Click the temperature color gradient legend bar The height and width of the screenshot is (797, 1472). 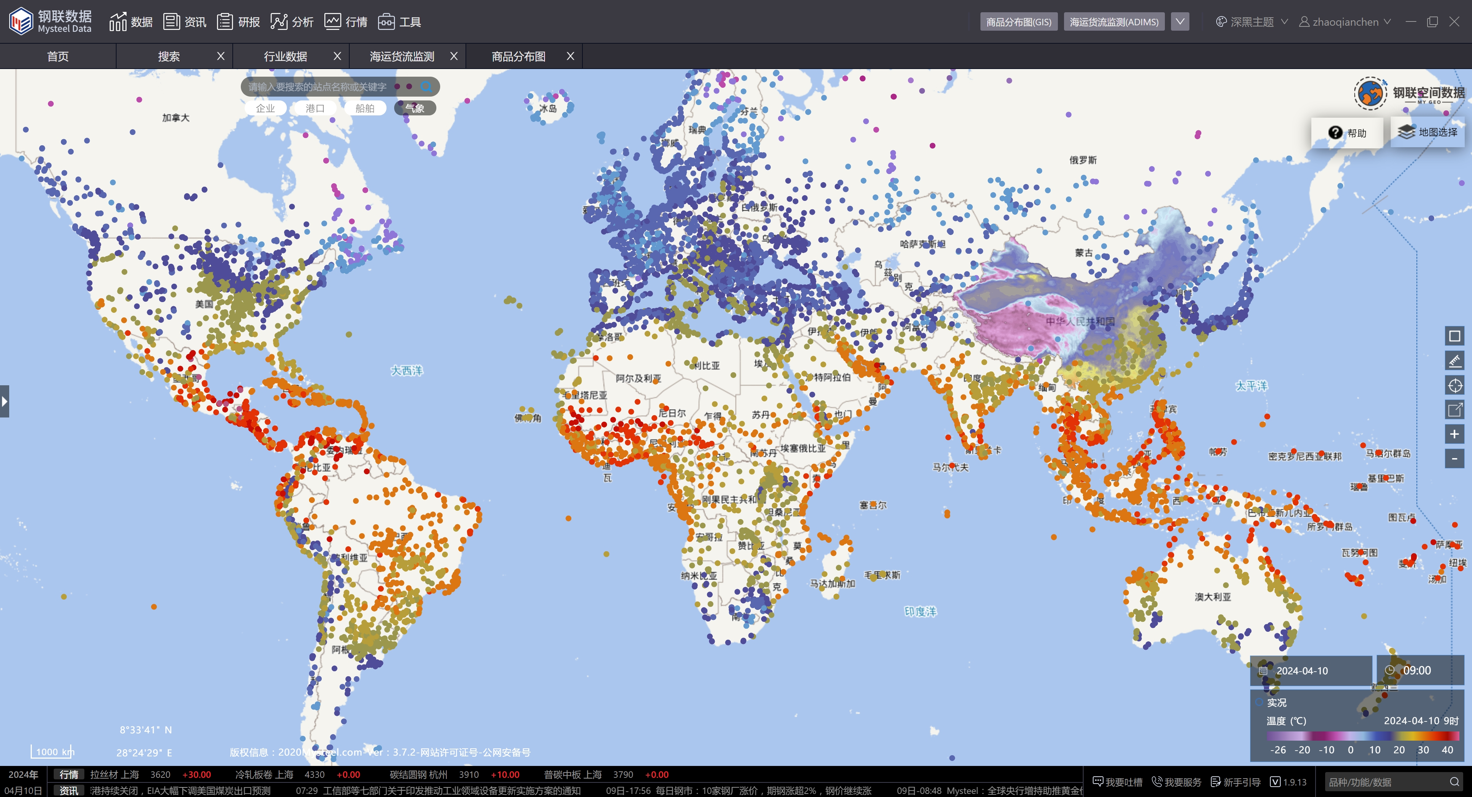(x=1362, y=736)
